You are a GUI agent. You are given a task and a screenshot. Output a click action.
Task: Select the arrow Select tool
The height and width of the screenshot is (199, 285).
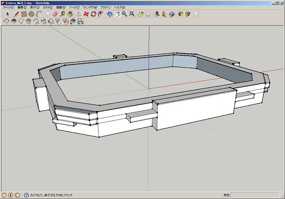[7, 14]
